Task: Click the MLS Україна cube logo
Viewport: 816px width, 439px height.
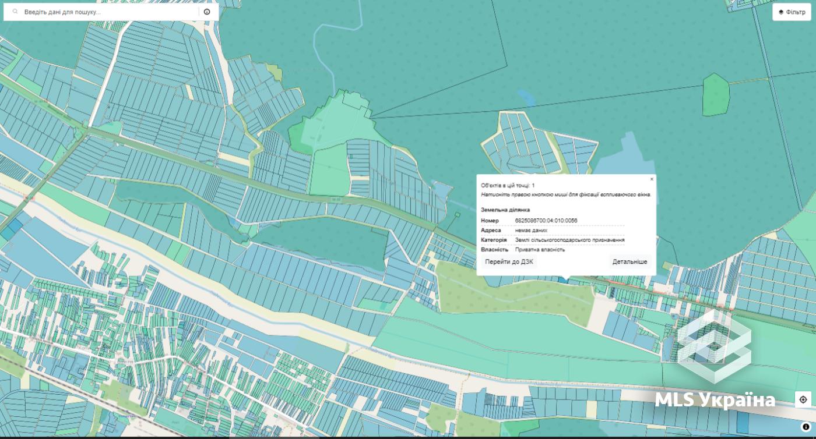Action: 714,346
